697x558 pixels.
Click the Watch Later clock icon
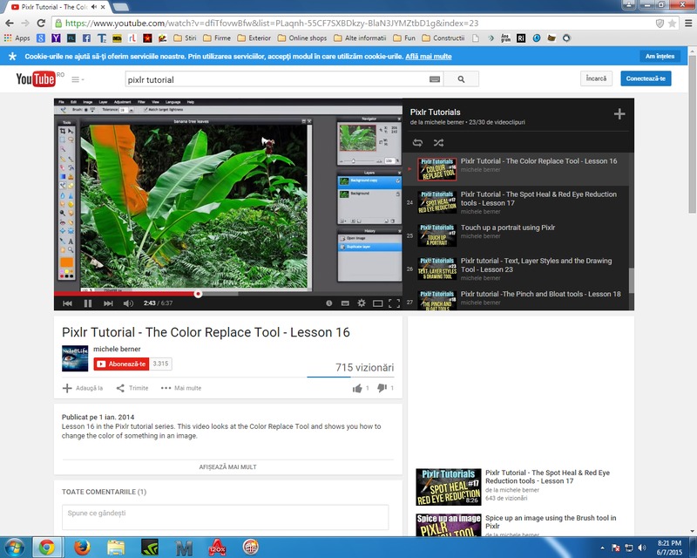tap(329, 303)
